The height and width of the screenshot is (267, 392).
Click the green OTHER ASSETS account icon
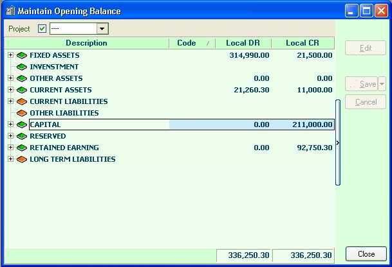tap(22, 78)
